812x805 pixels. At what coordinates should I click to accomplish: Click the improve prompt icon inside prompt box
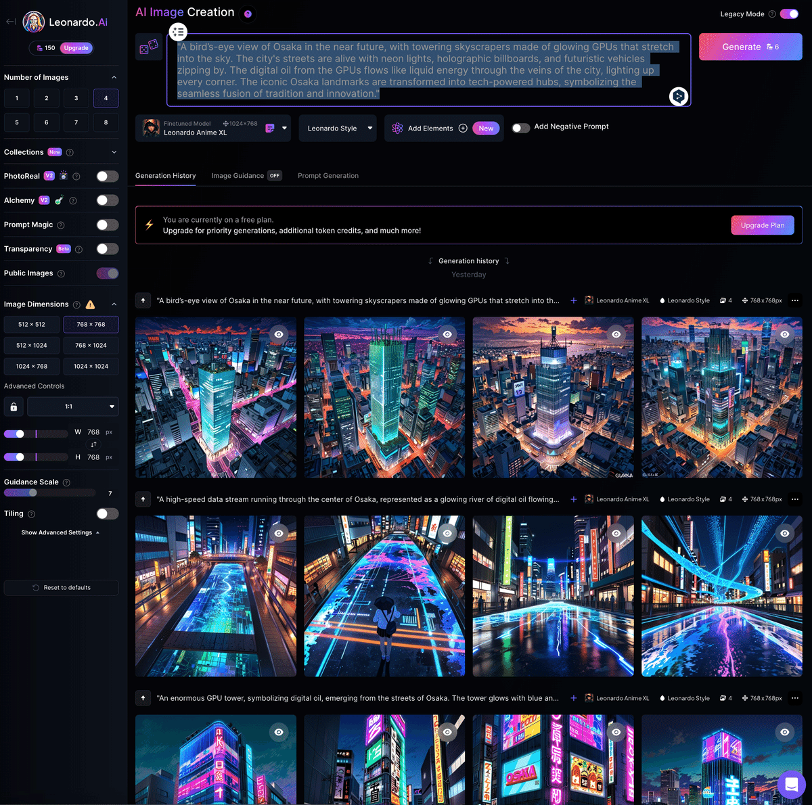678,96
